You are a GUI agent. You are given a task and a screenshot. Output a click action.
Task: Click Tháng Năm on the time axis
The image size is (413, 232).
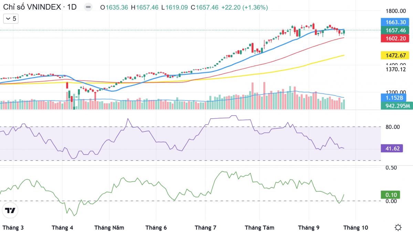click(x=109, y=228)
